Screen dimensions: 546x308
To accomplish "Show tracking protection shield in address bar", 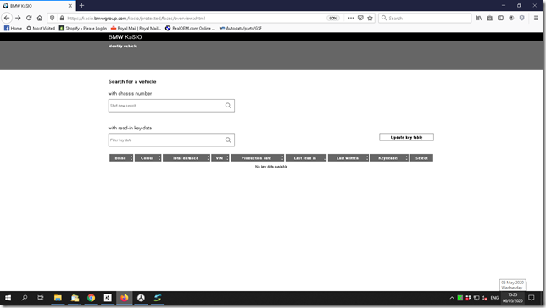I will pyautogui.click(x=53, y=18).
